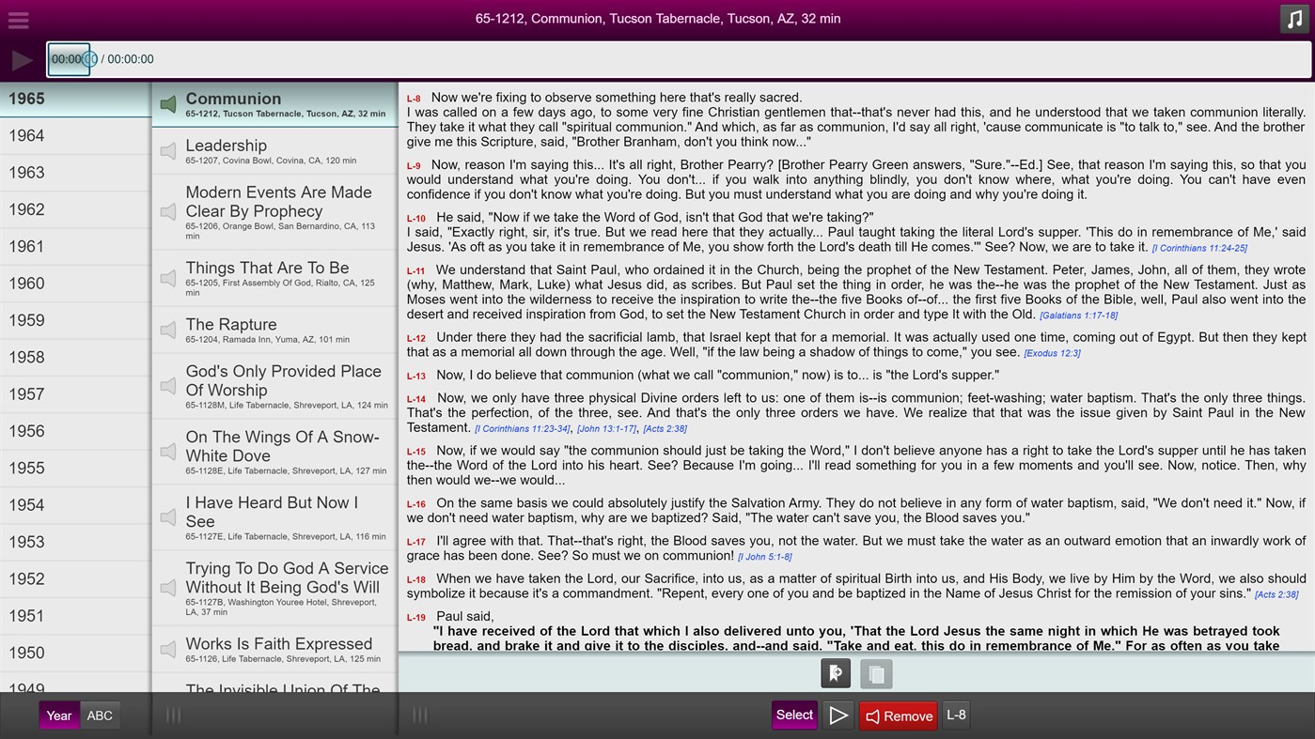Click the bookmark icon below the sermon text

click(x=835, y=672)
